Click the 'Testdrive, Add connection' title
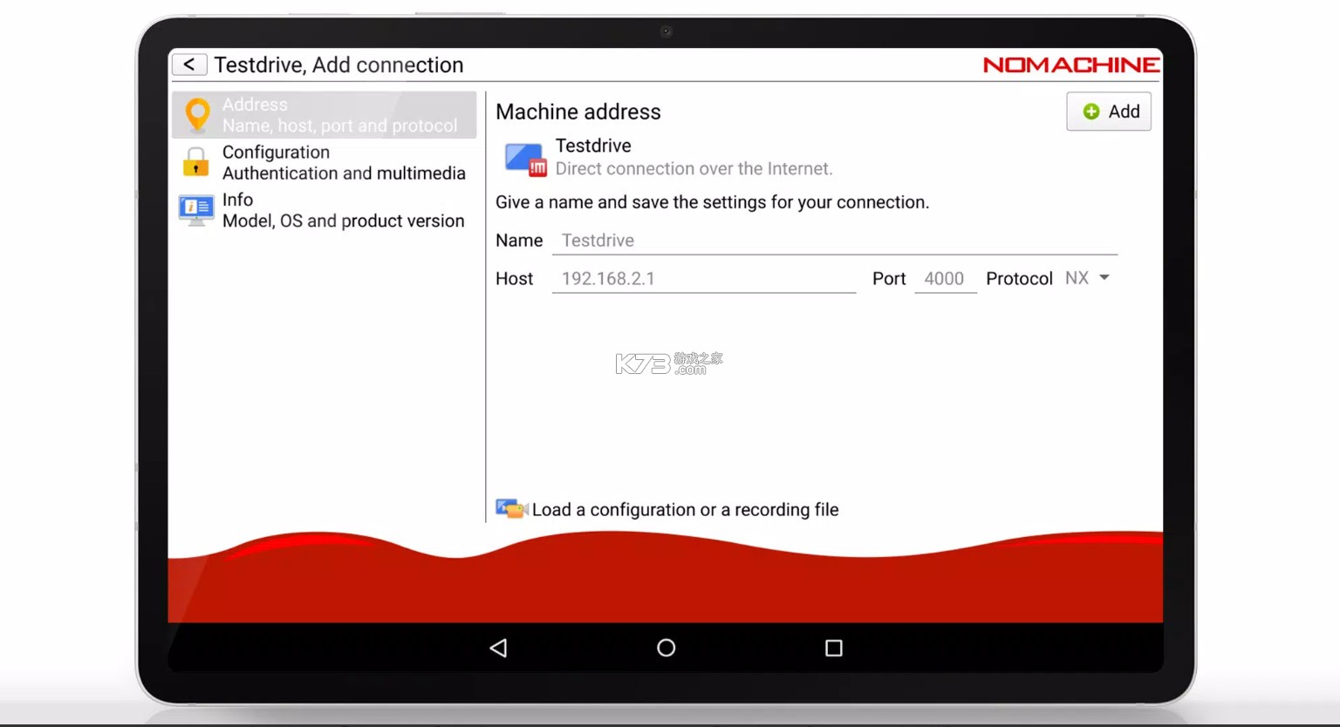Viewport: 1340px width, 727px height. 338,65
